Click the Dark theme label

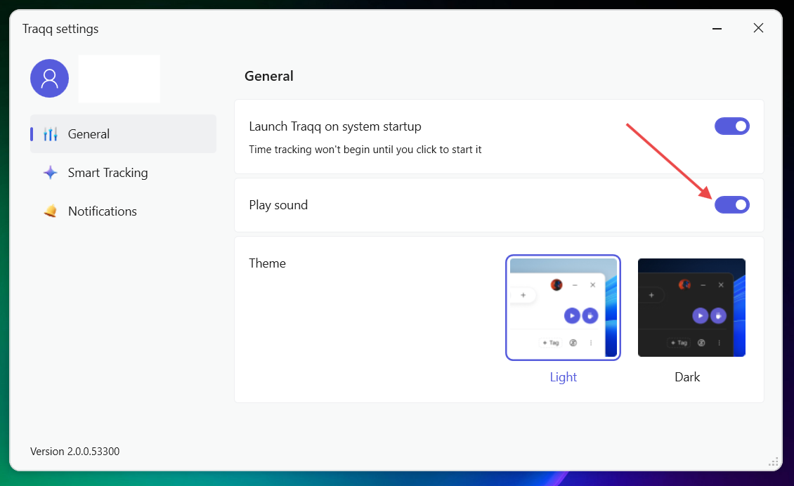coord(687,377)
